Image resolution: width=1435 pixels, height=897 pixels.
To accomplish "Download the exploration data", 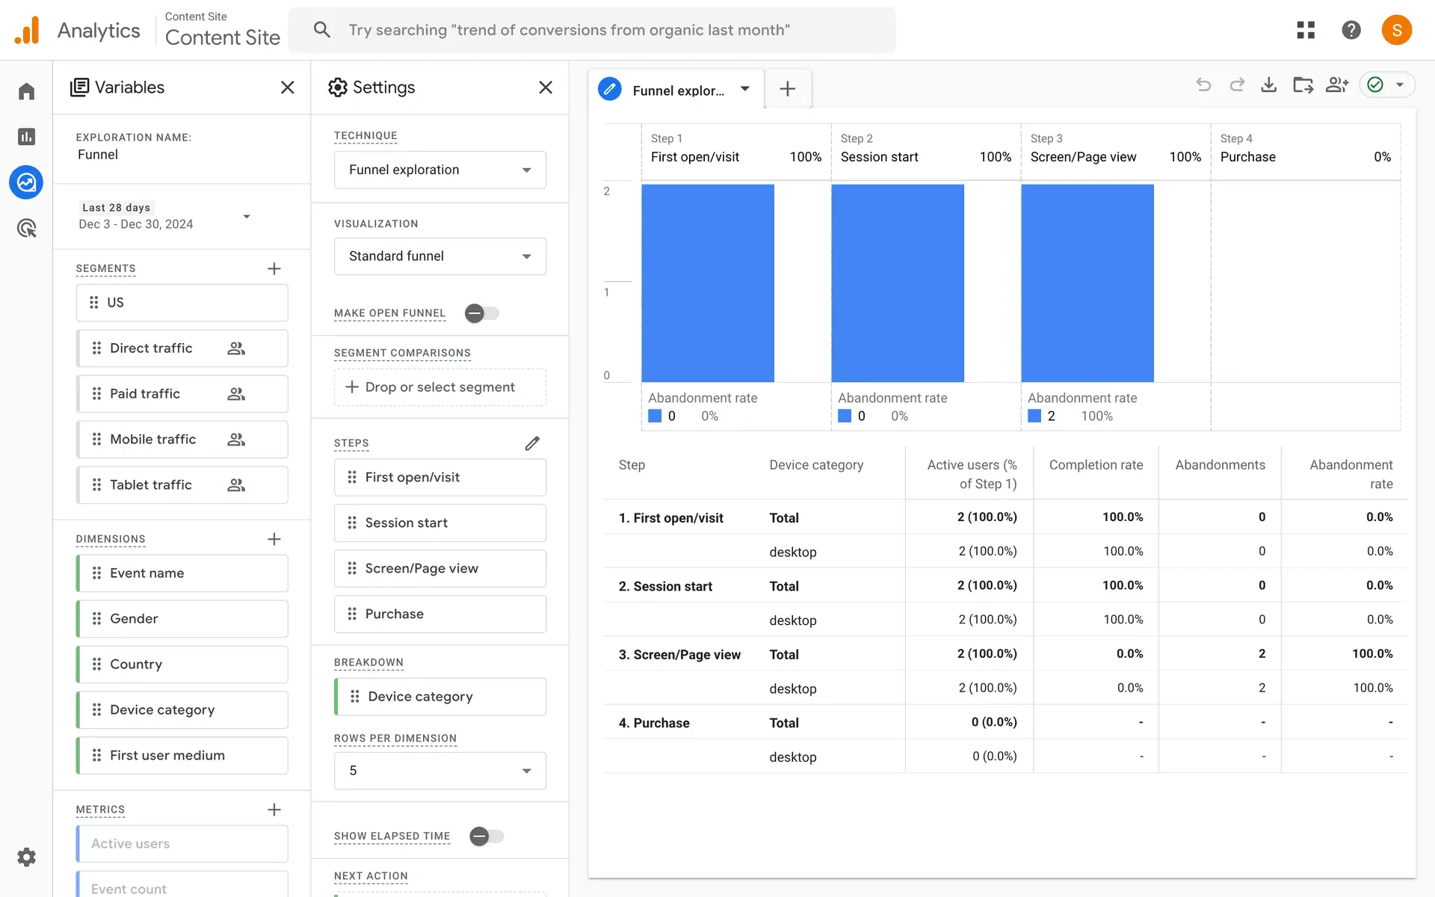I will (x=1268, y=85).
